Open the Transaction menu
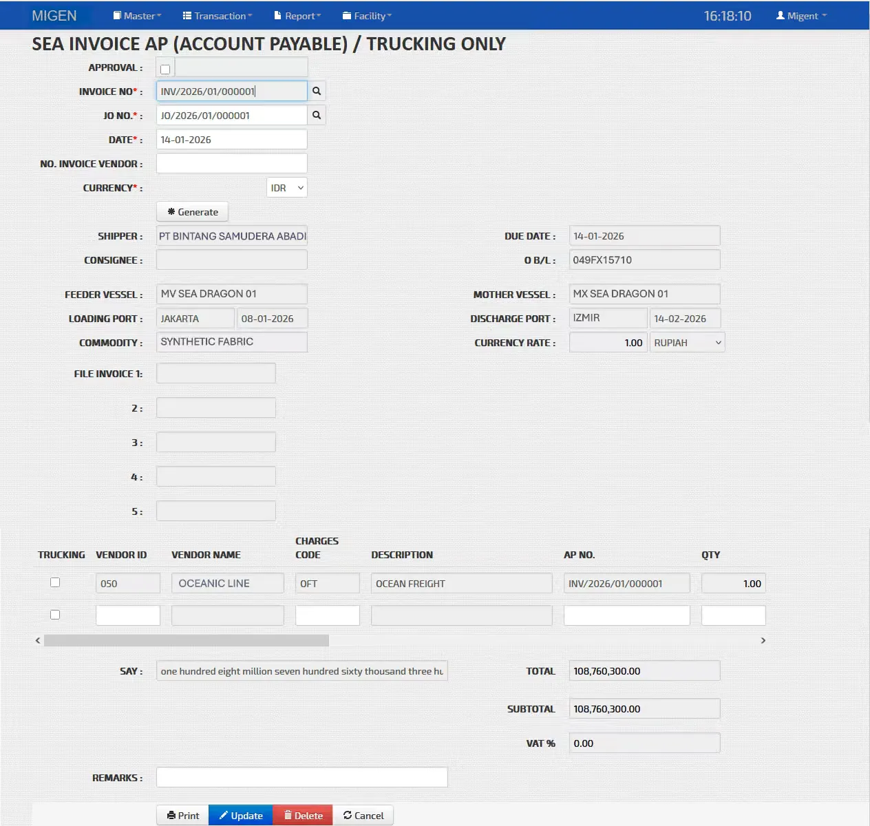The width and height of the screenshot is (870, 826). 217,16
